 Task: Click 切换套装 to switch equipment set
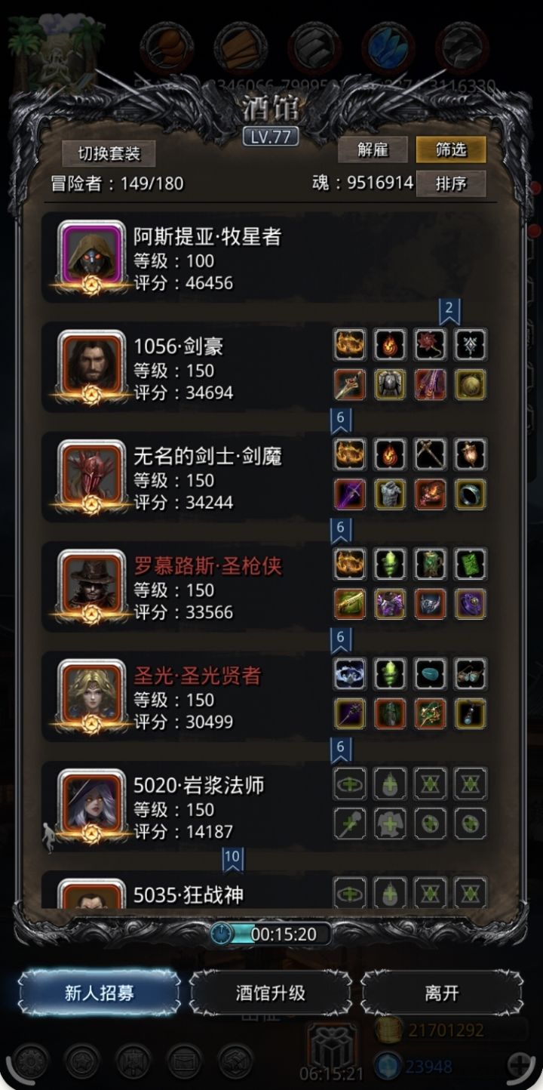(x=109, y=154)
